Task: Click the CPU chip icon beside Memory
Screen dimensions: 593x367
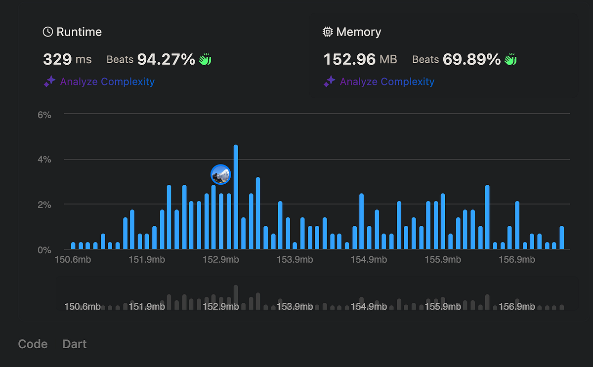Action: point(327,31)
